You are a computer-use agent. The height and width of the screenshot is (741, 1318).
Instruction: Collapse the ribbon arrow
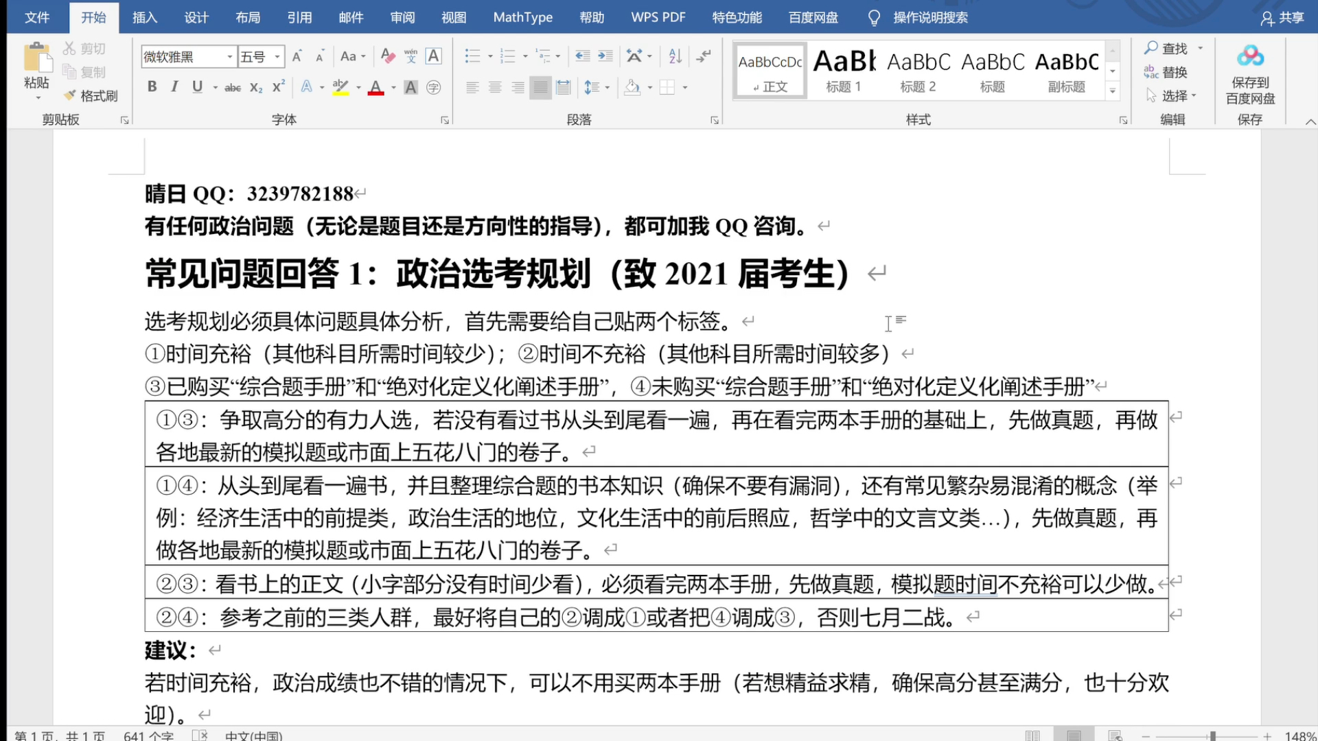(1310, 121)
